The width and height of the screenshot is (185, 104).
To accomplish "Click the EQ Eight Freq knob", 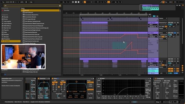I will coord(98,83).
